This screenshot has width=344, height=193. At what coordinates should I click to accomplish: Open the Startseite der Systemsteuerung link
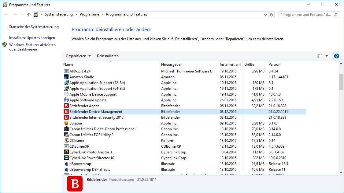tap(34, 27)
